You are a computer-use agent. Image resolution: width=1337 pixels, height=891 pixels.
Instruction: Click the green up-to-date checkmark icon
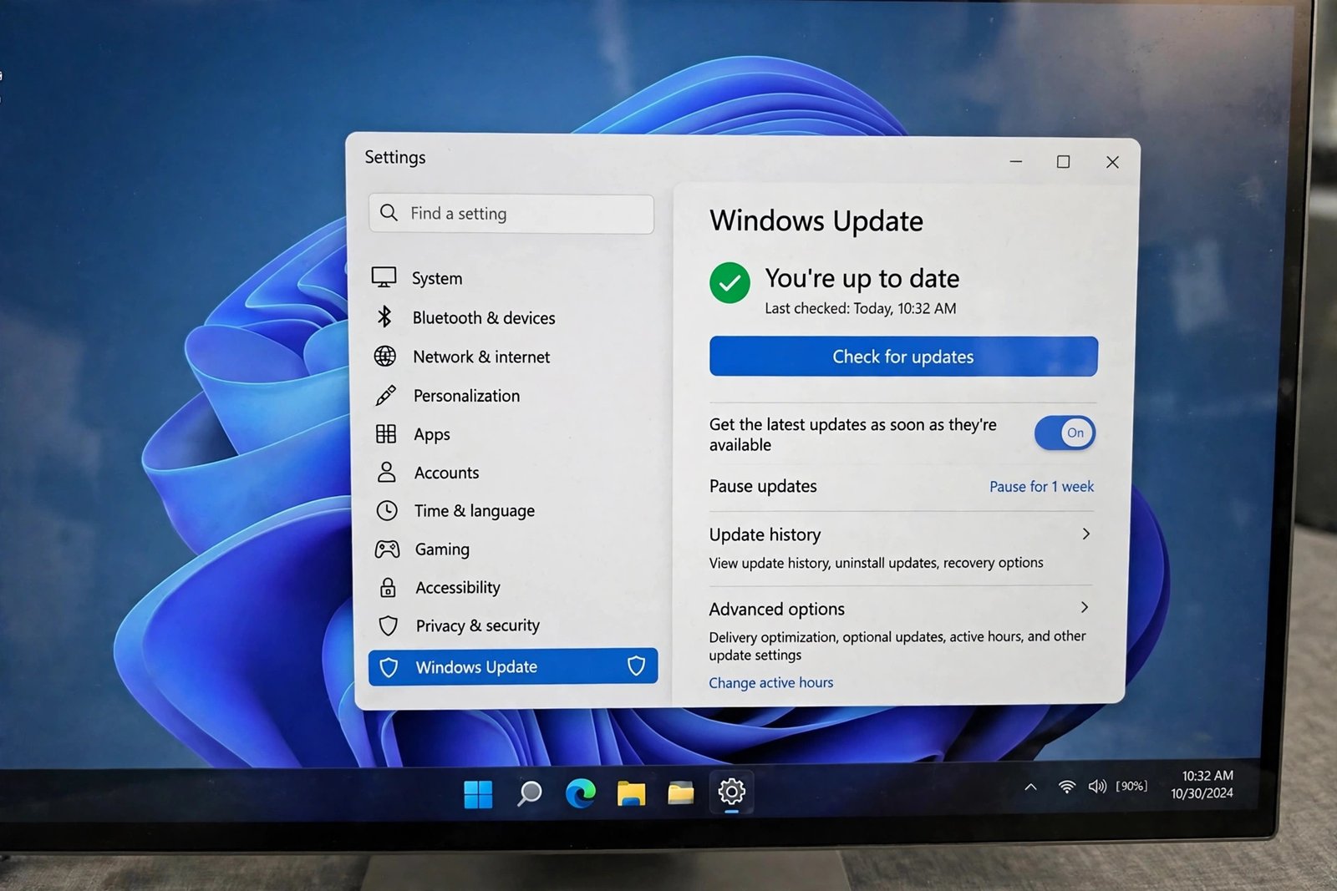730,283
